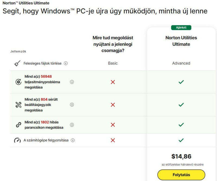Click the chain link icon for hibás parancsikon
This screenshot has width=217, height=181.
tap(18, 125)
